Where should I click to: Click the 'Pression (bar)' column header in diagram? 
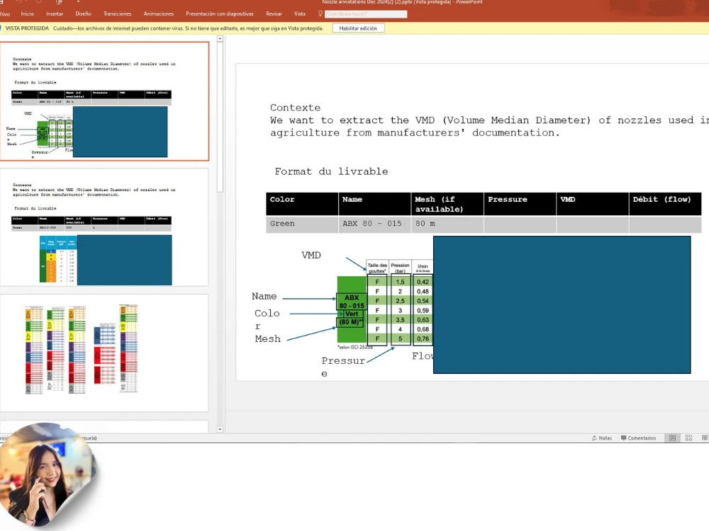400,268
